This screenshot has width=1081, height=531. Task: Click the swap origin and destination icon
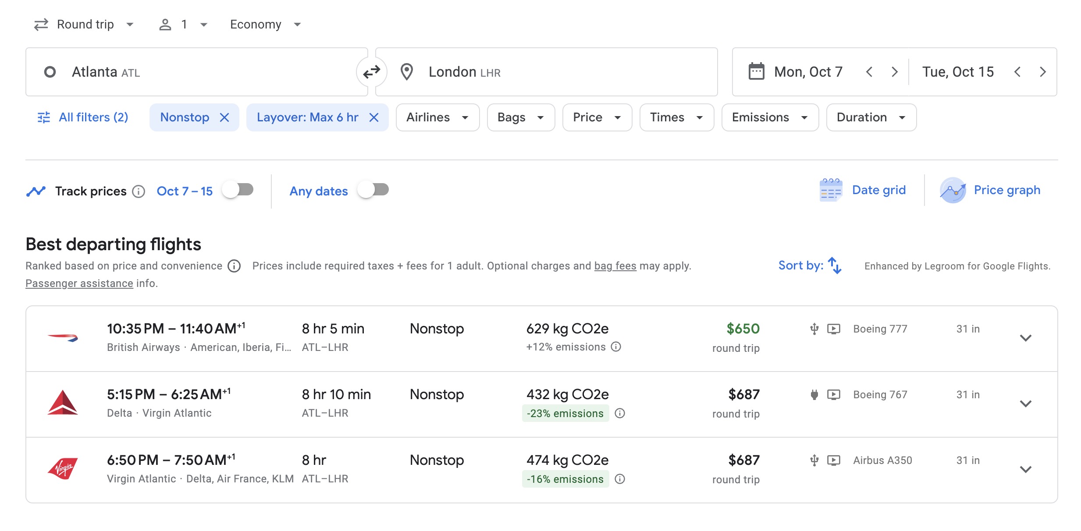371,72
